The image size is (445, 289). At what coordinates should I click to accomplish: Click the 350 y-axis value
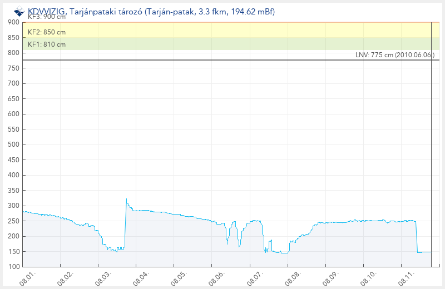coord(13,190)
